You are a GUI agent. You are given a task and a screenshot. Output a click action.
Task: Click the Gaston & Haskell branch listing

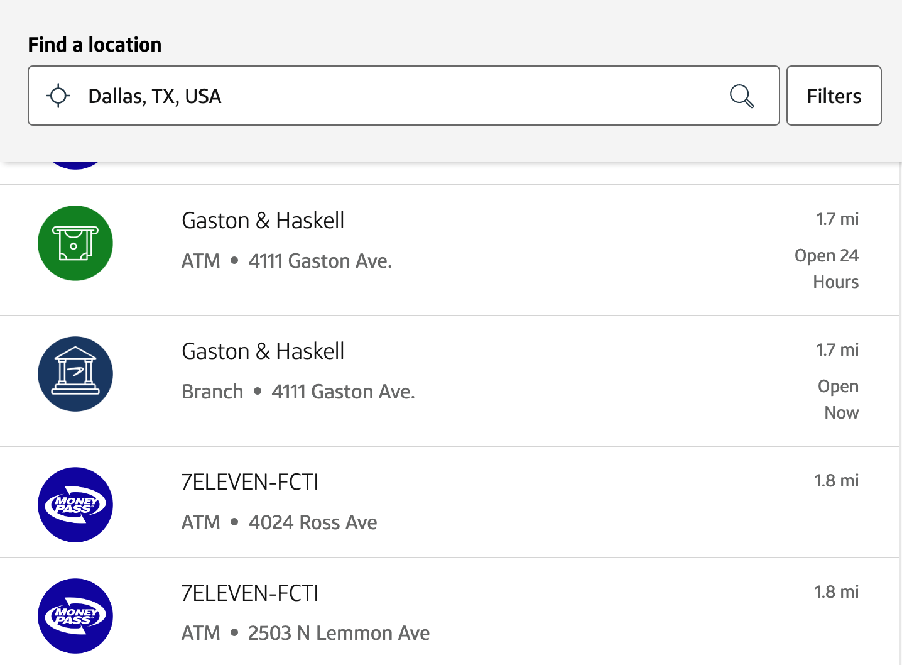point(263,351)
